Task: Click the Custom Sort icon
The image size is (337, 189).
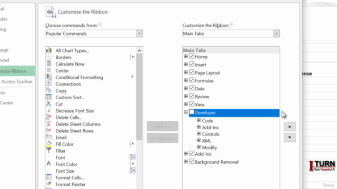Action: [x=49, y=97]
